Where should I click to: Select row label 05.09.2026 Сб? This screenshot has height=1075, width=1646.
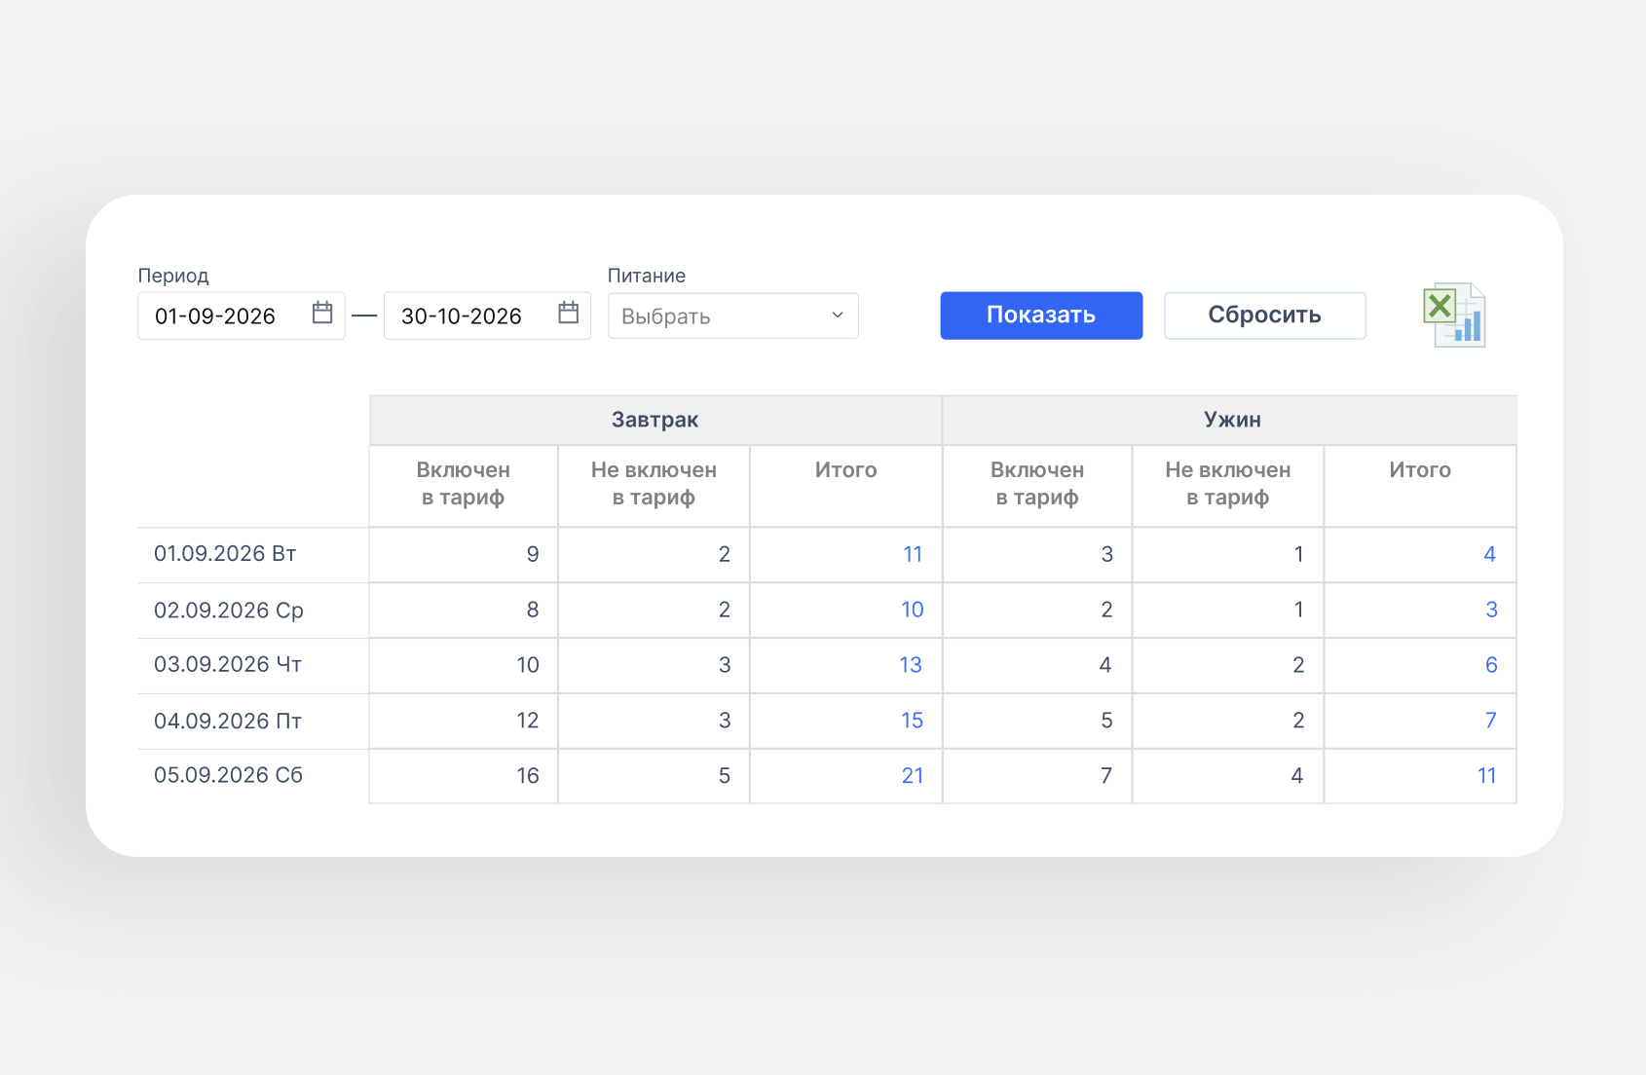pyautogui.click(x=229, y=775)
